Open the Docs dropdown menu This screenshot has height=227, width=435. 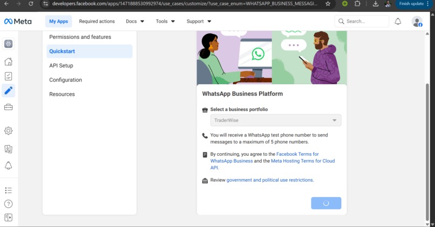(135, 22)
